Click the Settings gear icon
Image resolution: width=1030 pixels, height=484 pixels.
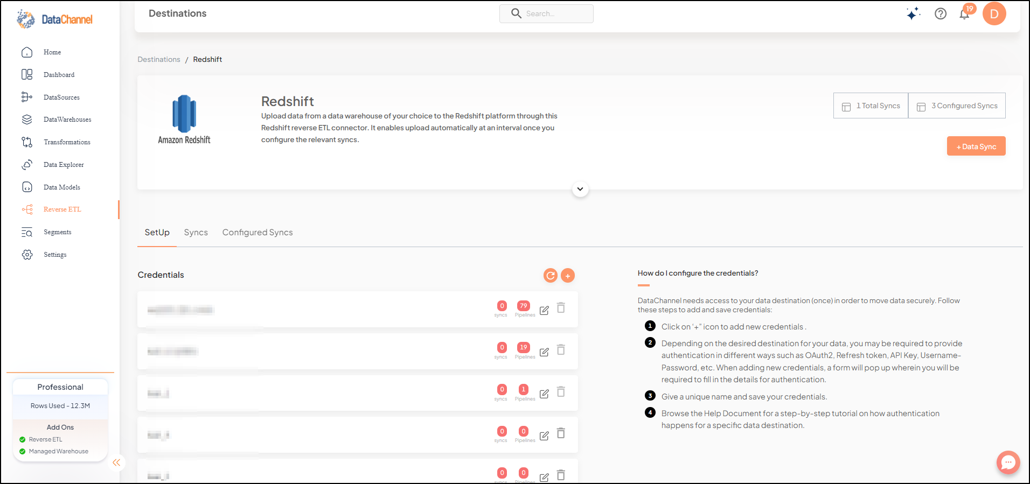(27, 255)
